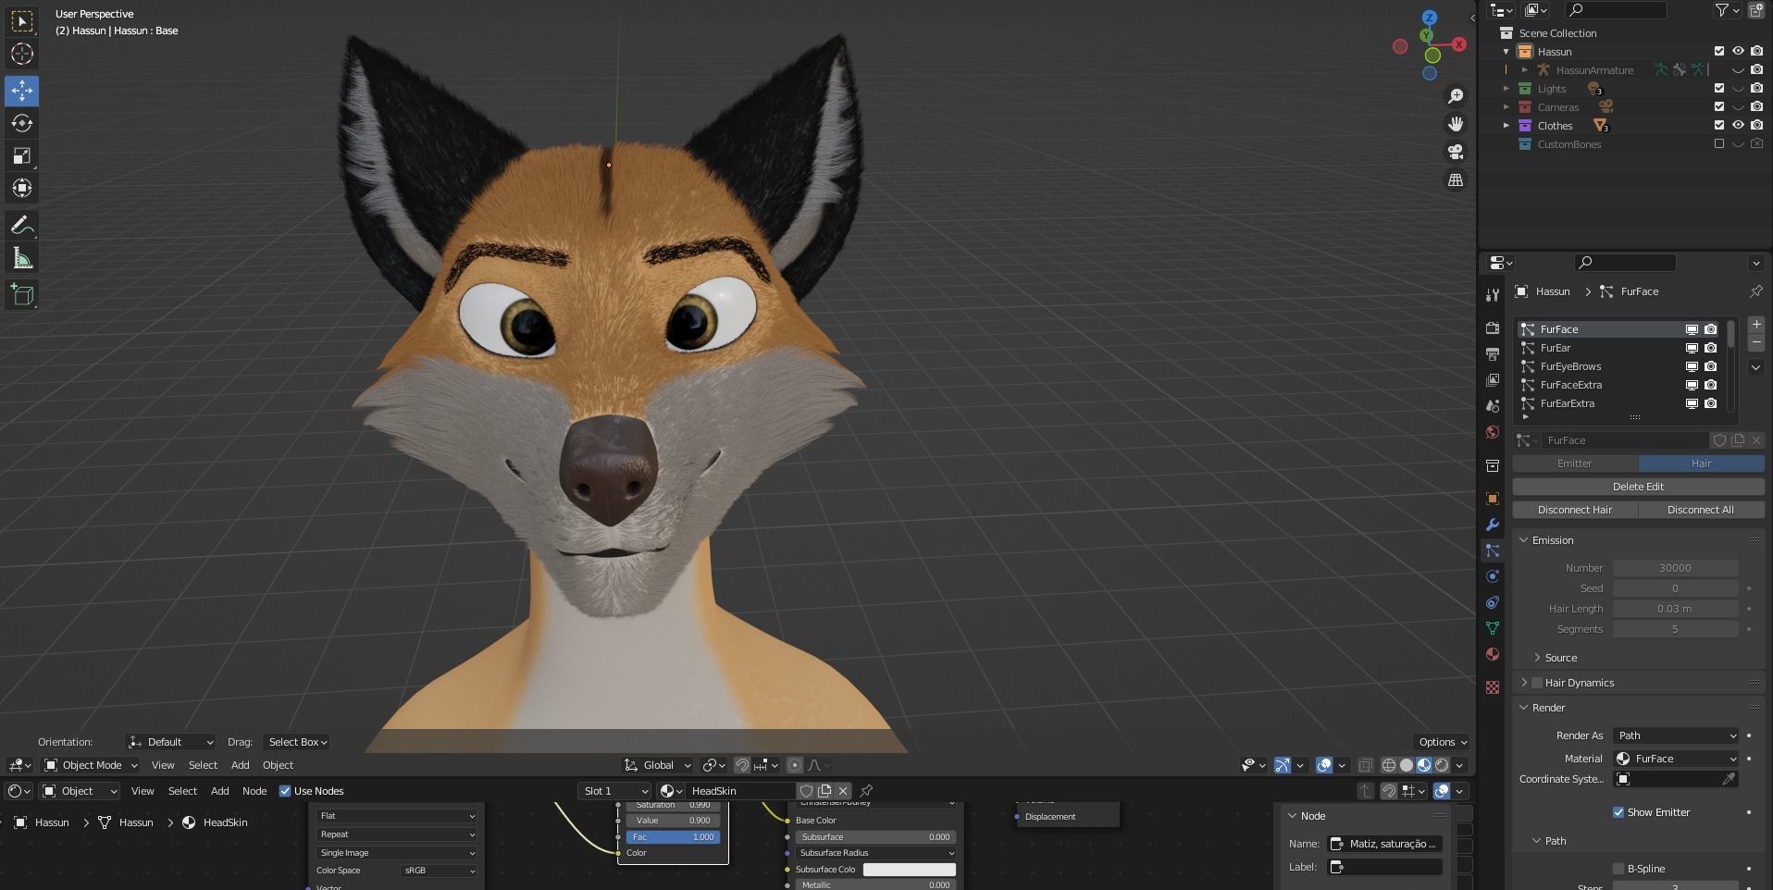This screenshot has width=1773, height=890.
Task: Open the Output properties tab
Action: point(1492,354)
